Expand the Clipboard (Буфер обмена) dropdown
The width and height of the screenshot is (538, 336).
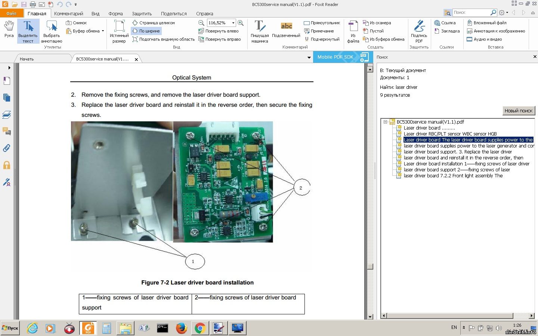click(x=103, y=31)
